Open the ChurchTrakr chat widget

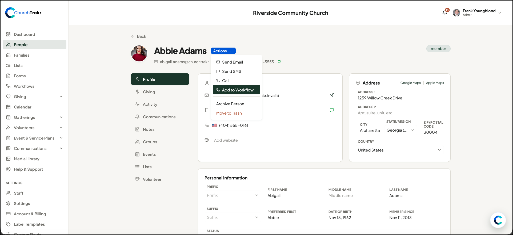pyautogui.click(x=498, y=220)
